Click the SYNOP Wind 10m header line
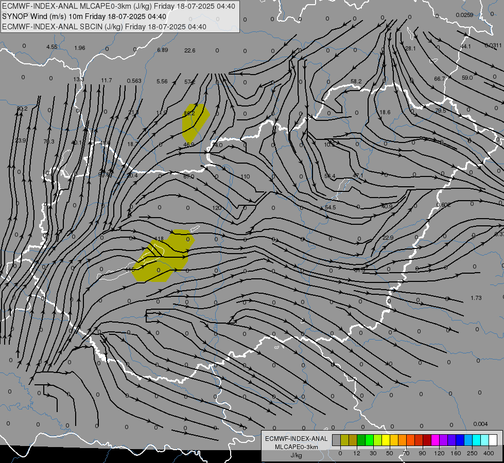504x463 pixels. pyautogui.click(x=84, y=16)
